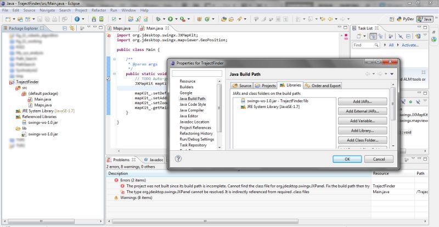Screen dimensions: 439x227
Task: Select Java Compiler in properties list
Action: 192,110
